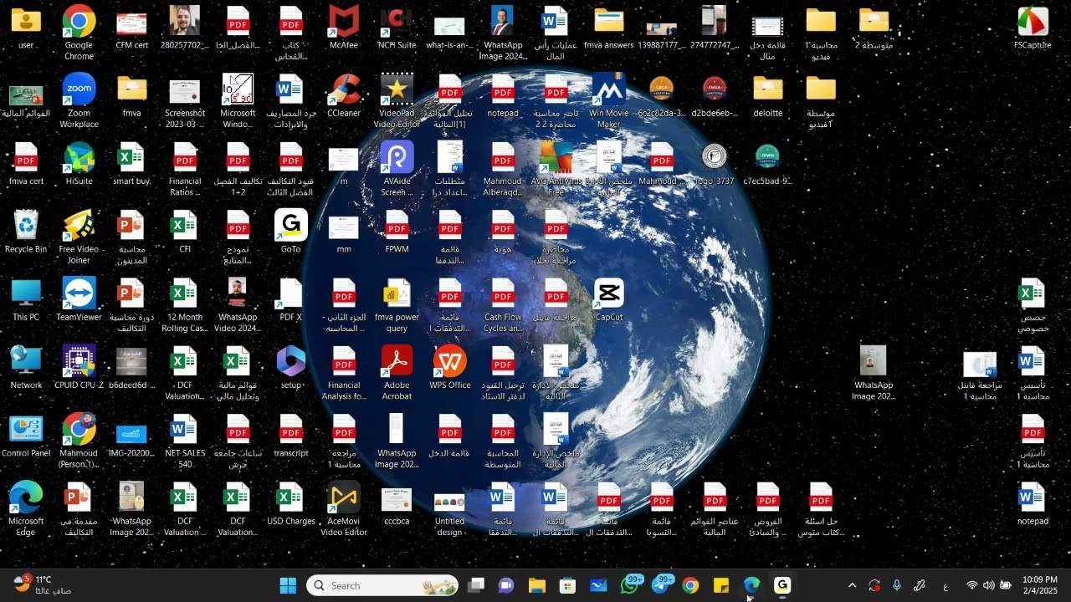Open the transcript PDF file
This screenshot has width=1071, height=602.
click(290, 435)
